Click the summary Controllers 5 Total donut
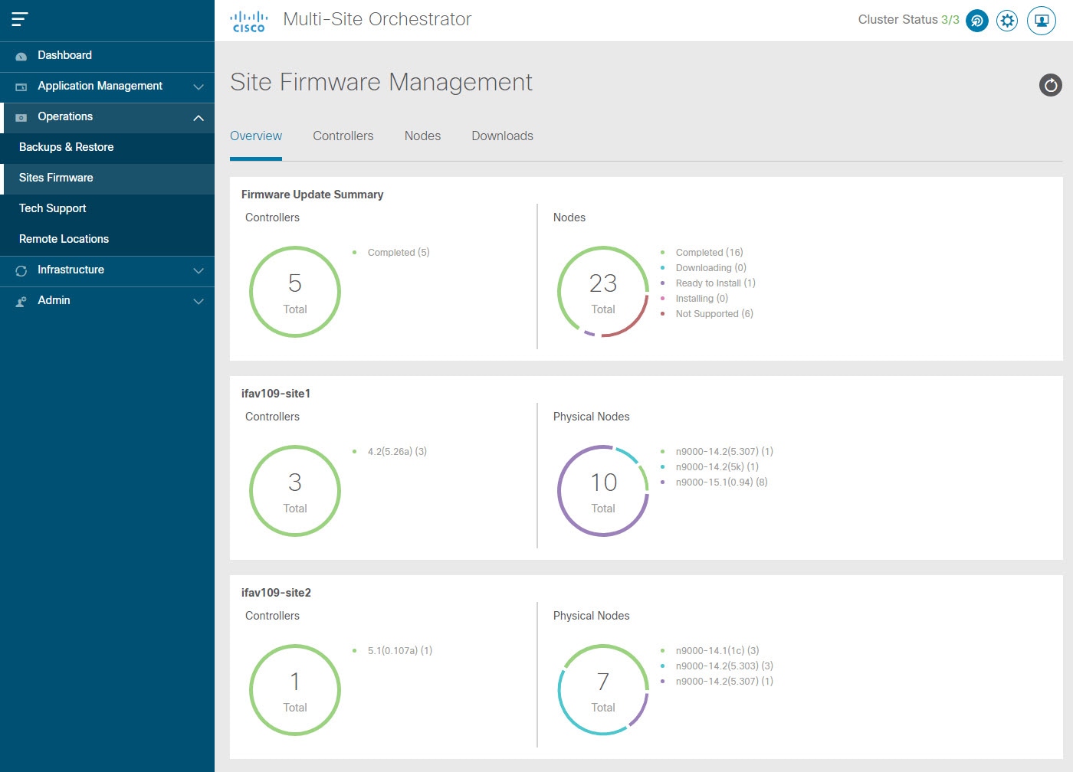1073x772 pixels. click(295, 292)
